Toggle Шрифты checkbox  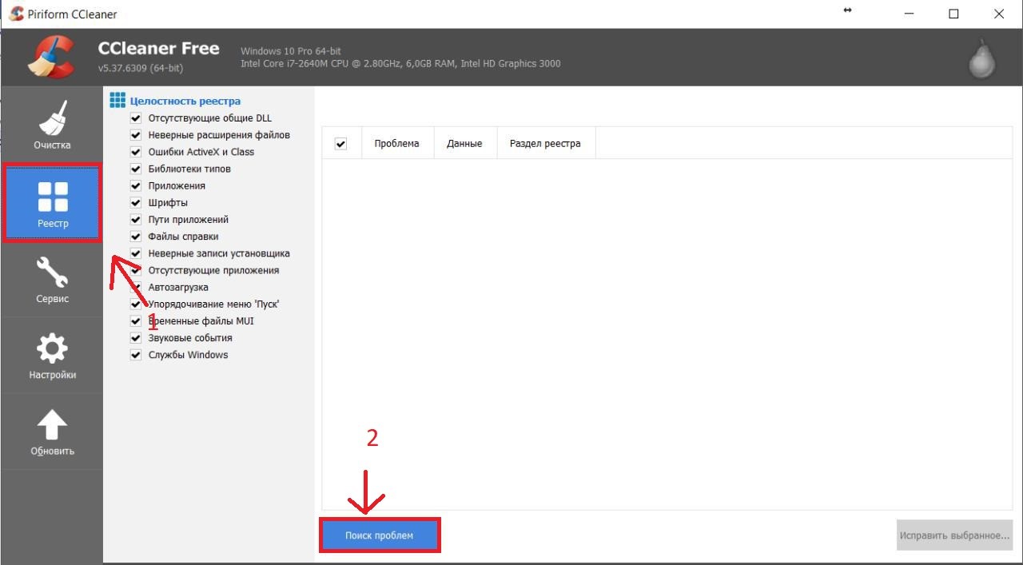[136, 203]
